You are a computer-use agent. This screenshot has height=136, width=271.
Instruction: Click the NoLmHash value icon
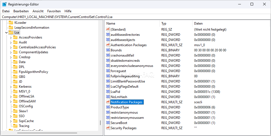tap(108, 97)
